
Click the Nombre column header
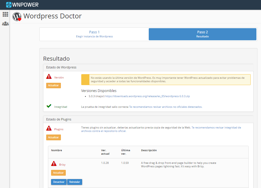57,150
